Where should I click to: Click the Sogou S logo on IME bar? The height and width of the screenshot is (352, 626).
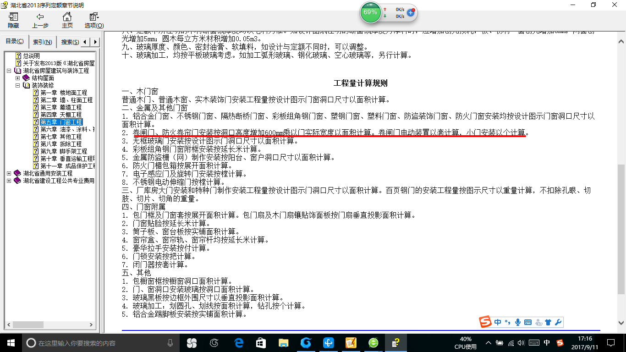click(485, 322)
